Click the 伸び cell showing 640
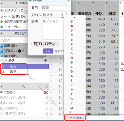This screenshot has width=124, height=121. click(99, 42)
